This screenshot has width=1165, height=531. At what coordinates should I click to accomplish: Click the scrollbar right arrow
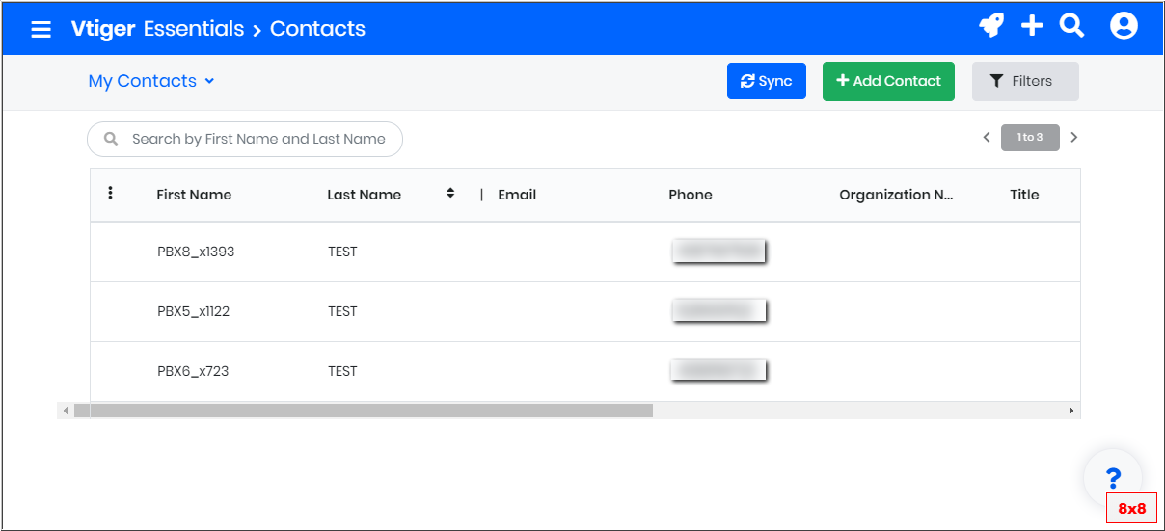pos(1071,411)
